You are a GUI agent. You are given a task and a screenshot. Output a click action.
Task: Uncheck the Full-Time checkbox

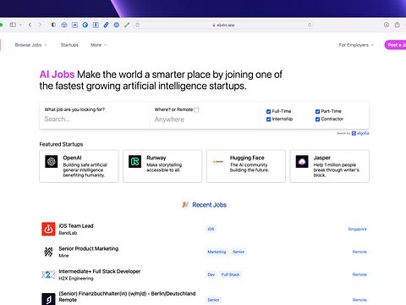pos(268,111)
